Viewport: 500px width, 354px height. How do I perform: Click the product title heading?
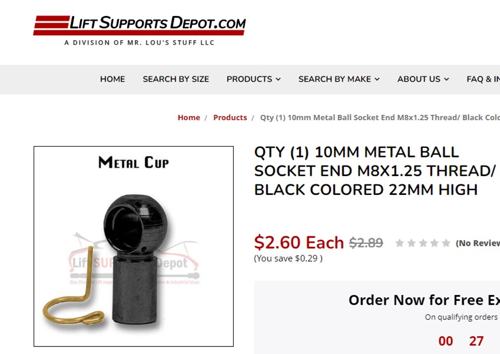(x=375, y=171)
